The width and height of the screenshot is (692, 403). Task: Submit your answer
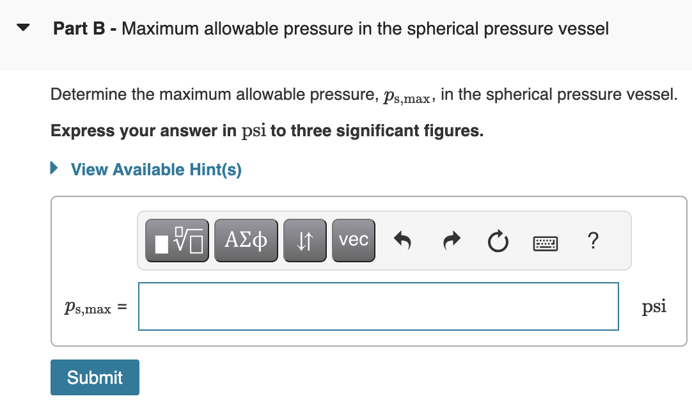[x=94, y=377]
